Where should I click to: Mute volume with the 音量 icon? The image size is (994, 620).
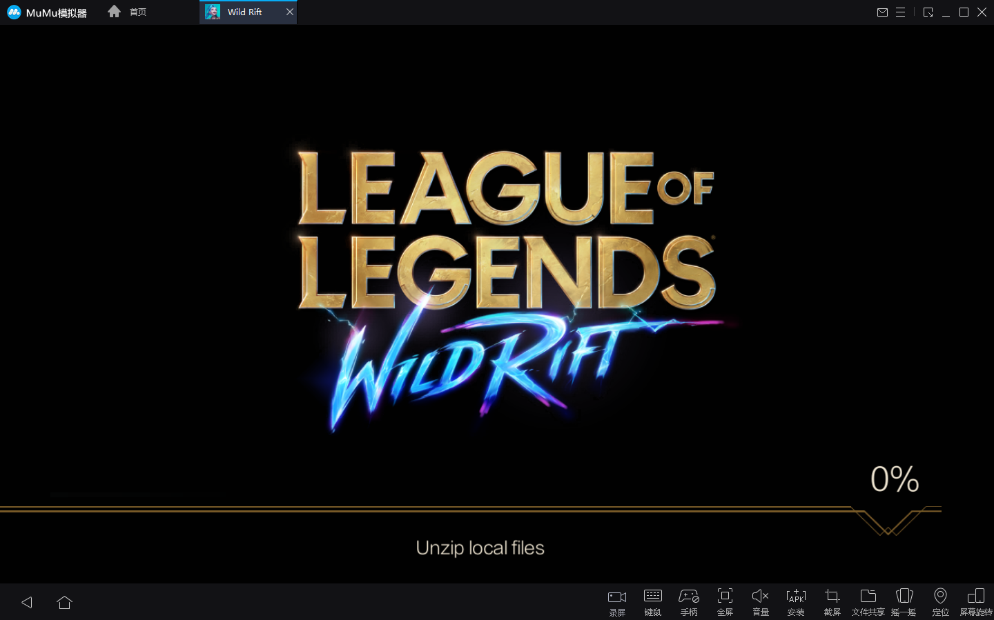point(761,602)
